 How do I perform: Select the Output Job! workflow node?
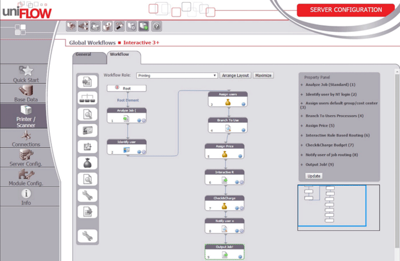pyautogui.click(x=225, y=253)
